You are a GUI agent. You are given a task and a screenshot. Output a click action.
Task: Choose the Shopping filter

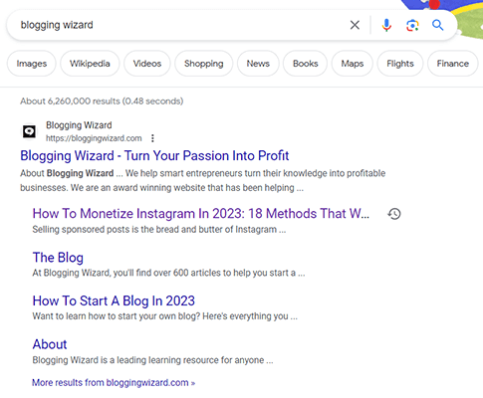[x=204, y=64]
